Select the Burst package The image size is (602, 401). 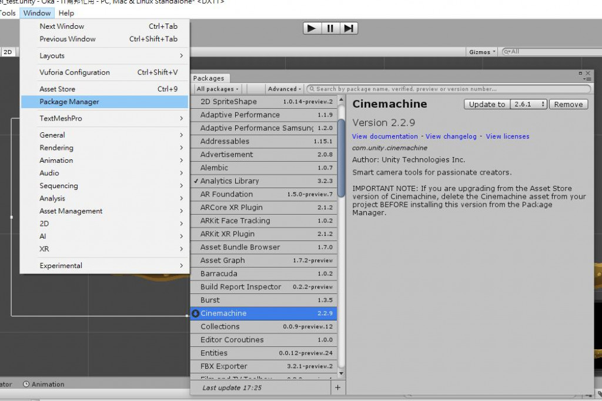tap(264, 300)
